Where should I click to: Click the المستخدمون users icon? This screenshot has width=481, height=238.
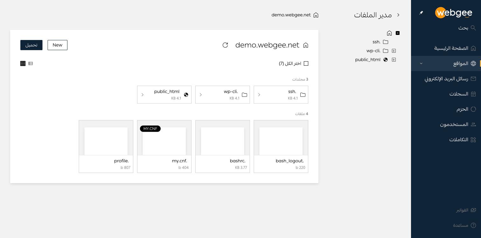pyautogui.click(x=473, y=124)
